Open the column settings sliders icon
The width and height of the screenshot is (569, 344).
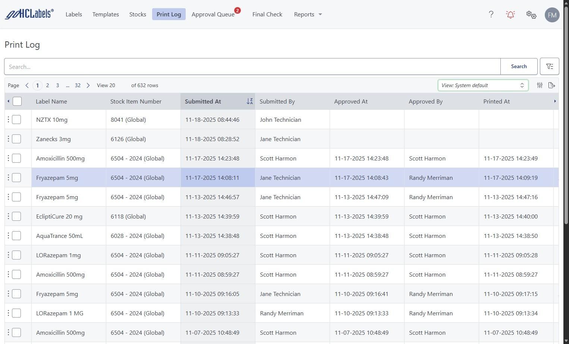(x=540, y=85)
